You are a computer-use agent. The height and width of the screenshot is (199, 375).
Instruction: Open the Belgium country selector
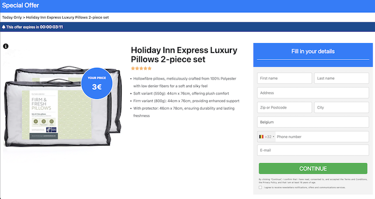click(313, 122)
